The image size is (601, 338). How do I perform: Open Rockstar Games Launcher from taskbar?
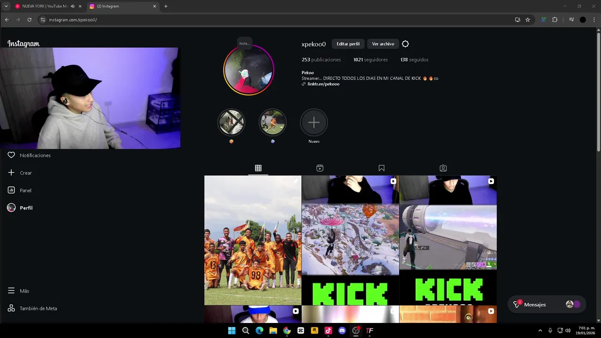(315, 330)
